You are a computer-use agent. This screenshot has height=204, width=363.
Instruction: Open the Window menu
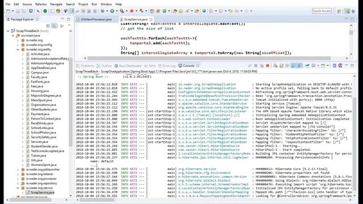[106, 4]
